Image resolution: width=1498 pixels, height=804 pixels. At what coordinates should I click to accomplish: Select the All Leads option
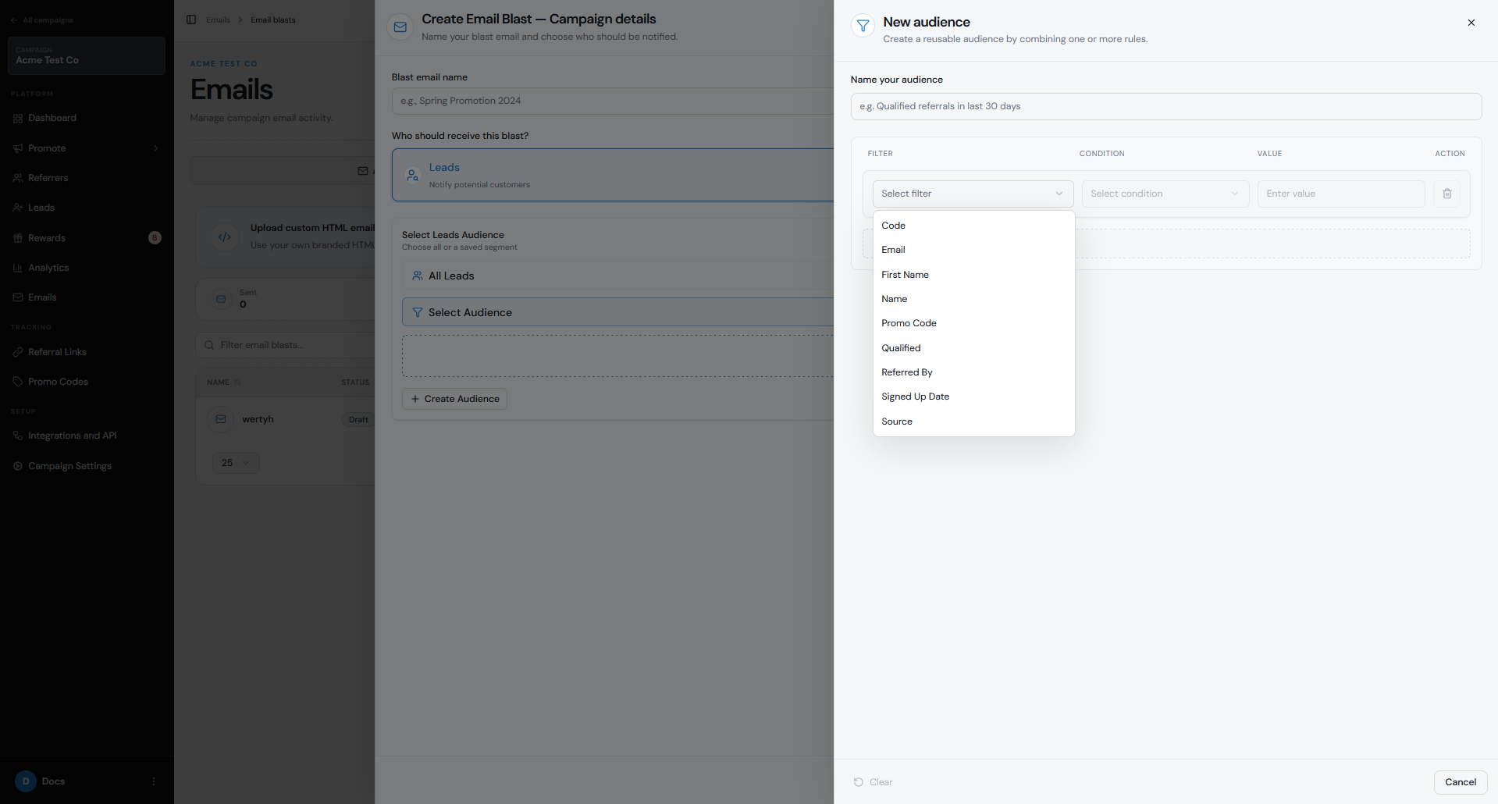pos(617,276)
